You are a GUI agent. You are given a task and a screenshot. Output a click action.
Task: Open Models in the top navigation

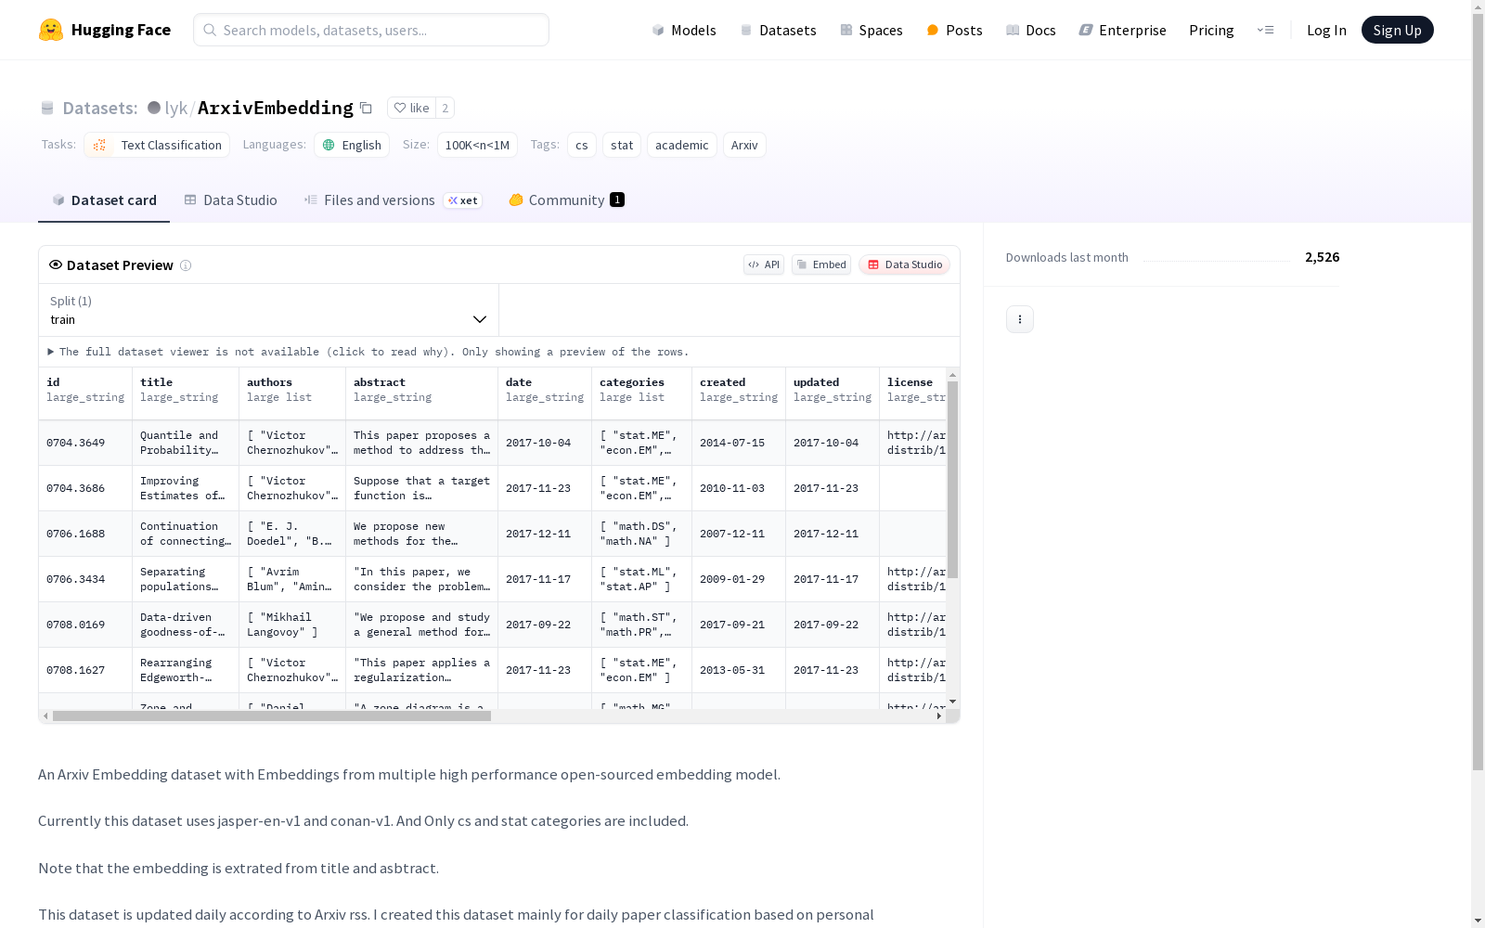point(684,30)
